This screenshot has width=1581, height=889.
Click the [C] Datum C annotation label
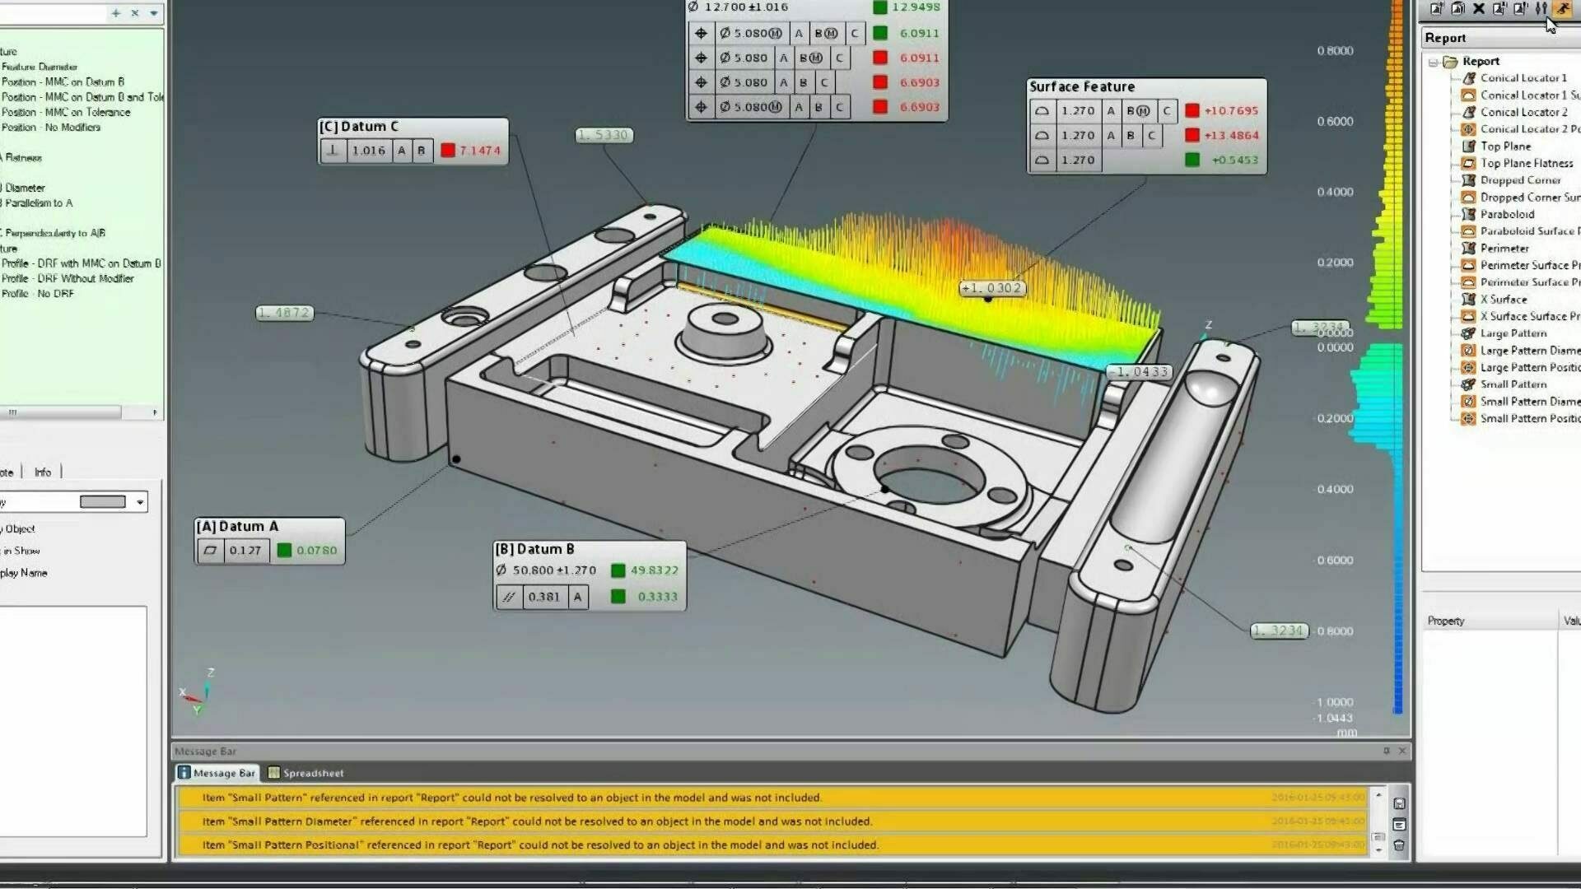click(x=360, y=127)
